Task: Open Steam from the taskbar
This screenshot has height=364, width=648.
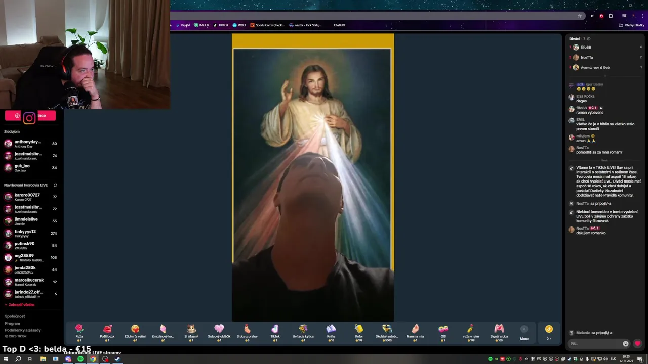Action: 117,359
